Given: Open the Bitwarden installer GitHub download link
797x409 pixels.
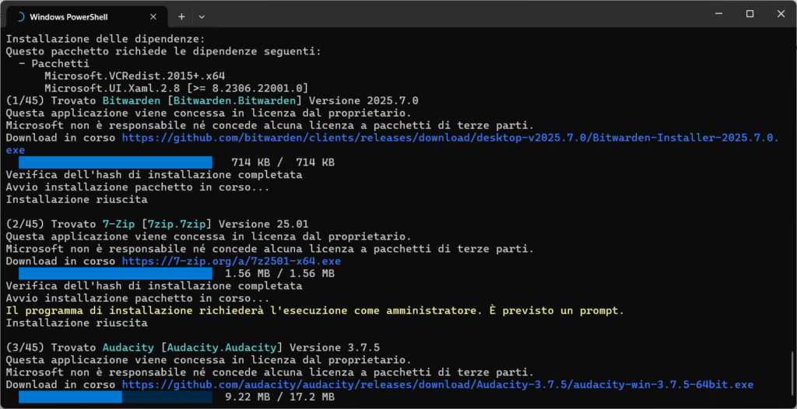Looking at the screenshot, I should click(x=450, y=138).
